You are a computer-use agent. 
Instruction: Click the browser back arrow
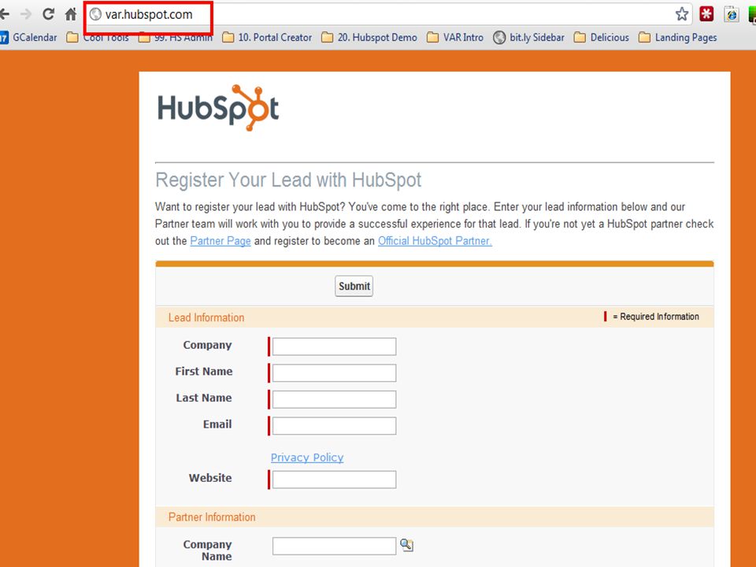click(5, 14)
